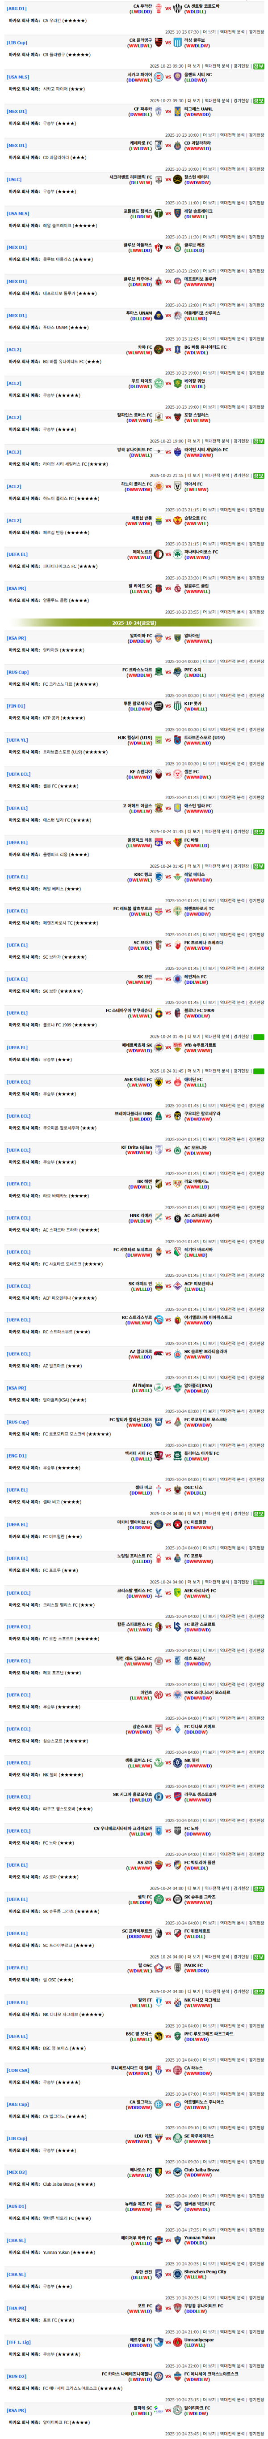Open the [FIN D1] league link
Screen dimensions: 268x2439
pyautogui.click(x=16, y=705)
